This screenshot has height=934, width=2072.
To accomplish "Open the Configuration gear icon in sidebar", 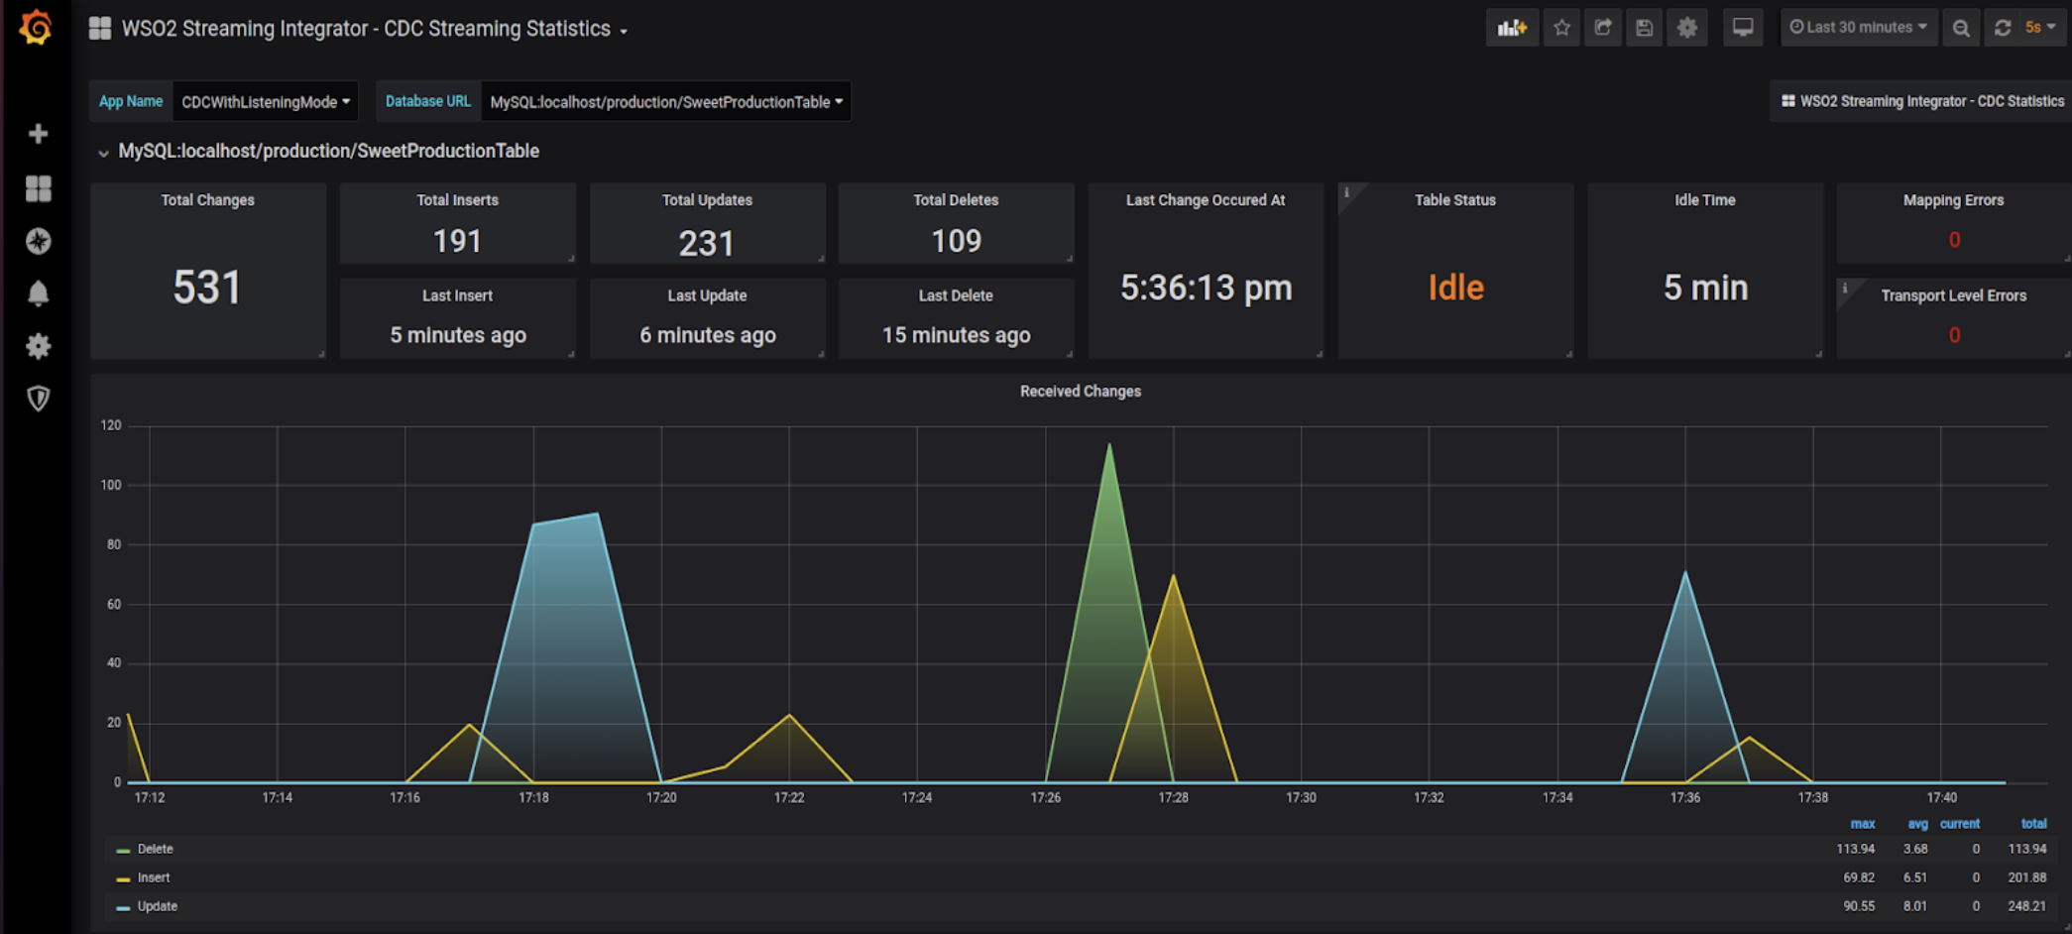I will pyautogui.click(x=38, y=346).
